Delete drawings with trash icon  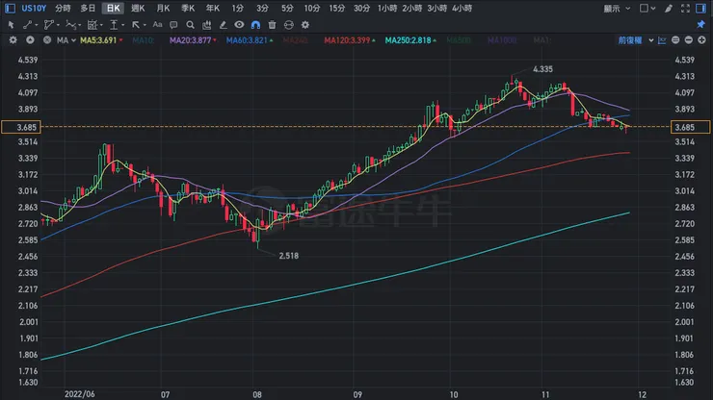(x=272, y=25)
